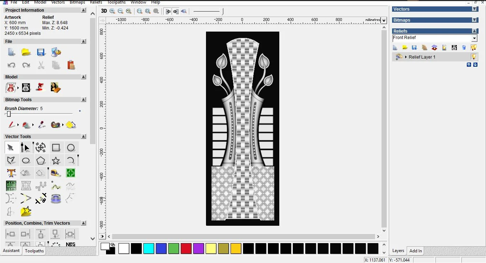The height and width of the screenshot is (263, 486).
Task: Click the Save file floppy icon
Action: coord(41,53)
